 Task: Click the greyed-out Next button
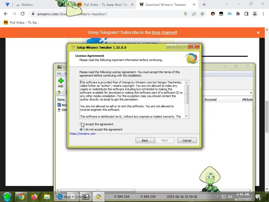[165, 140]
